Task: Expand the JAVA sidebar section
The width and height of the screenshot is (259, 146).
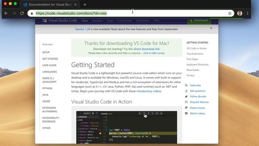Action: click(x=45, y=95)
